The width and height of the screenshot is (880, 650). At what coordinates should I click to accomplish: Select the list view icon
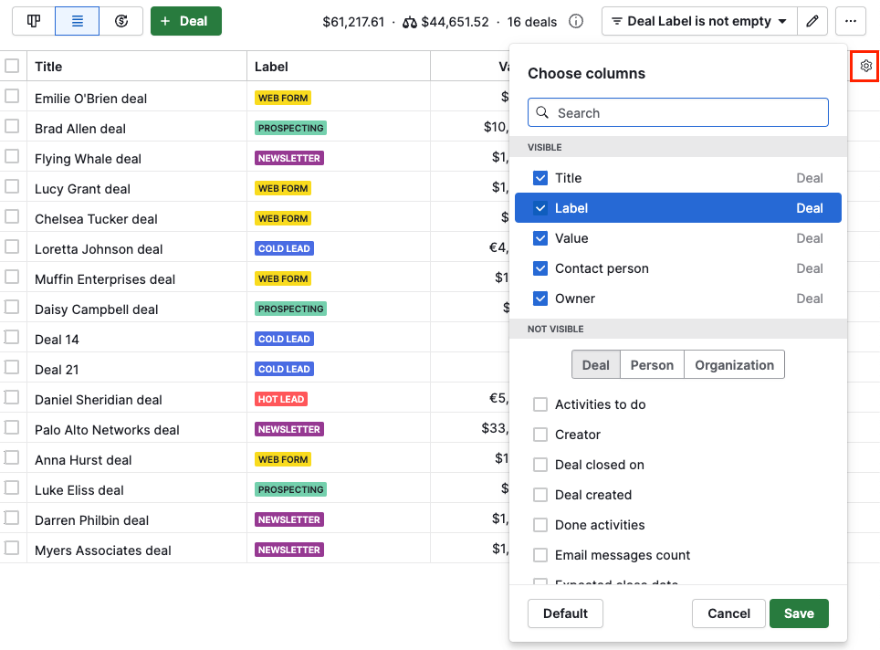click(x=77, y=20)
